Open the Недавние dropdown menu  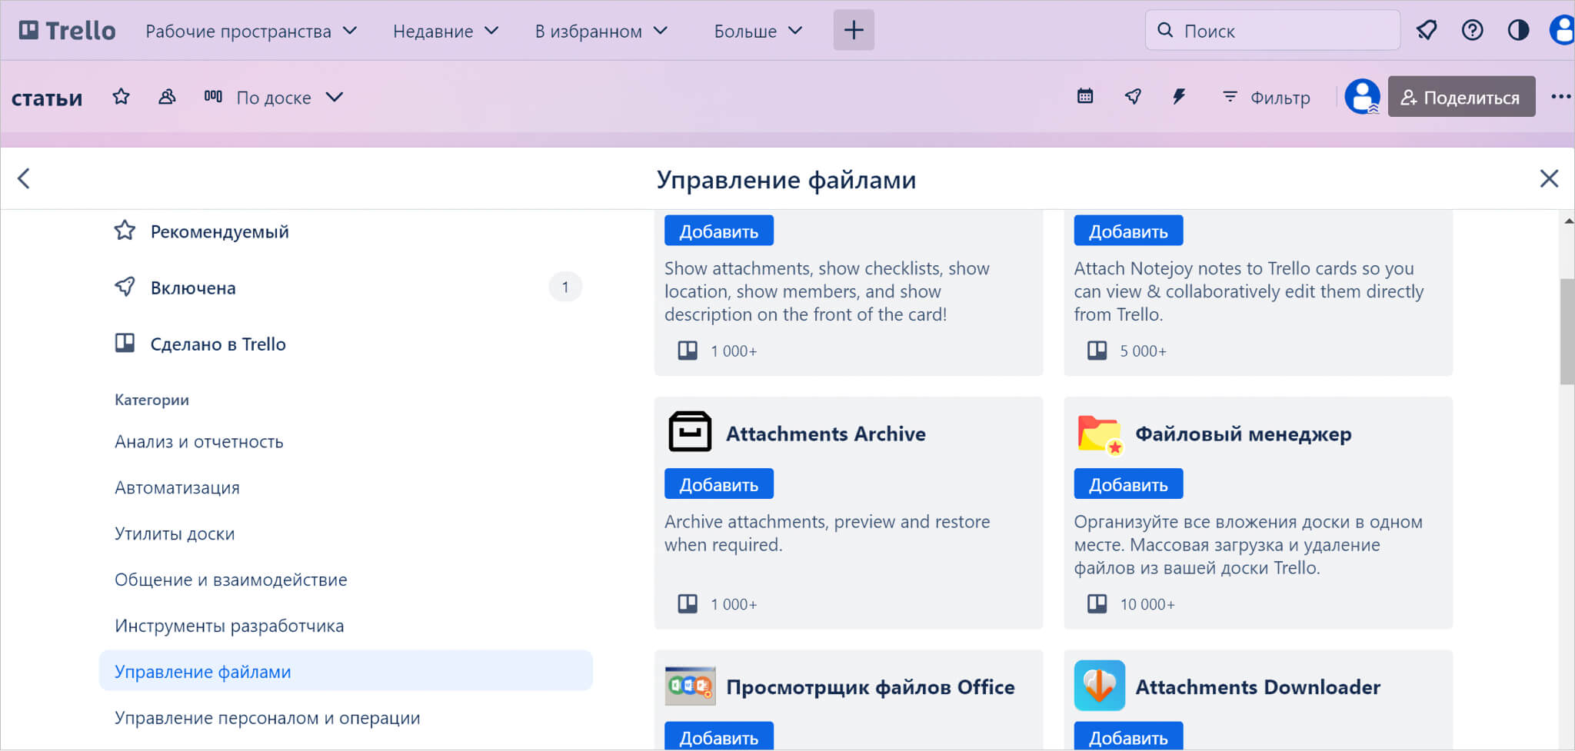446,31
